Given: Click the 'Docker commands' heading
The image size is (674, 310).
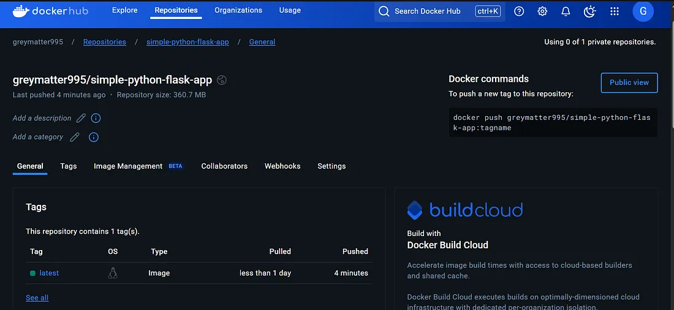Looking at the screenshot, I should (489, 79).
